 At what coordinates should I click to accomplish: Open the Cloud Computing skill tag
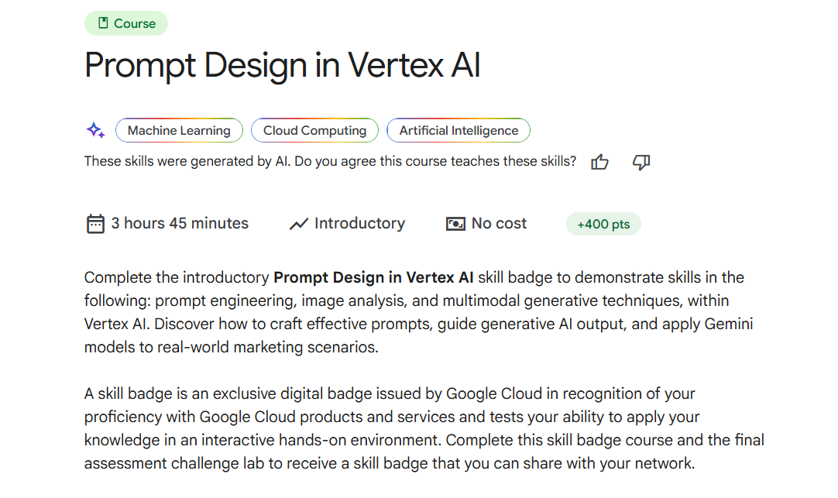pyautogui.click(x=314, y=130)
